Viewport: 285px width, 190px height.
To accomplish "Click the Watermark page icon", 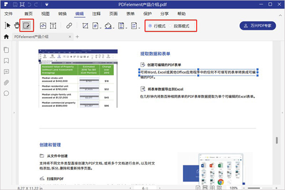I will tap(95, 26).
